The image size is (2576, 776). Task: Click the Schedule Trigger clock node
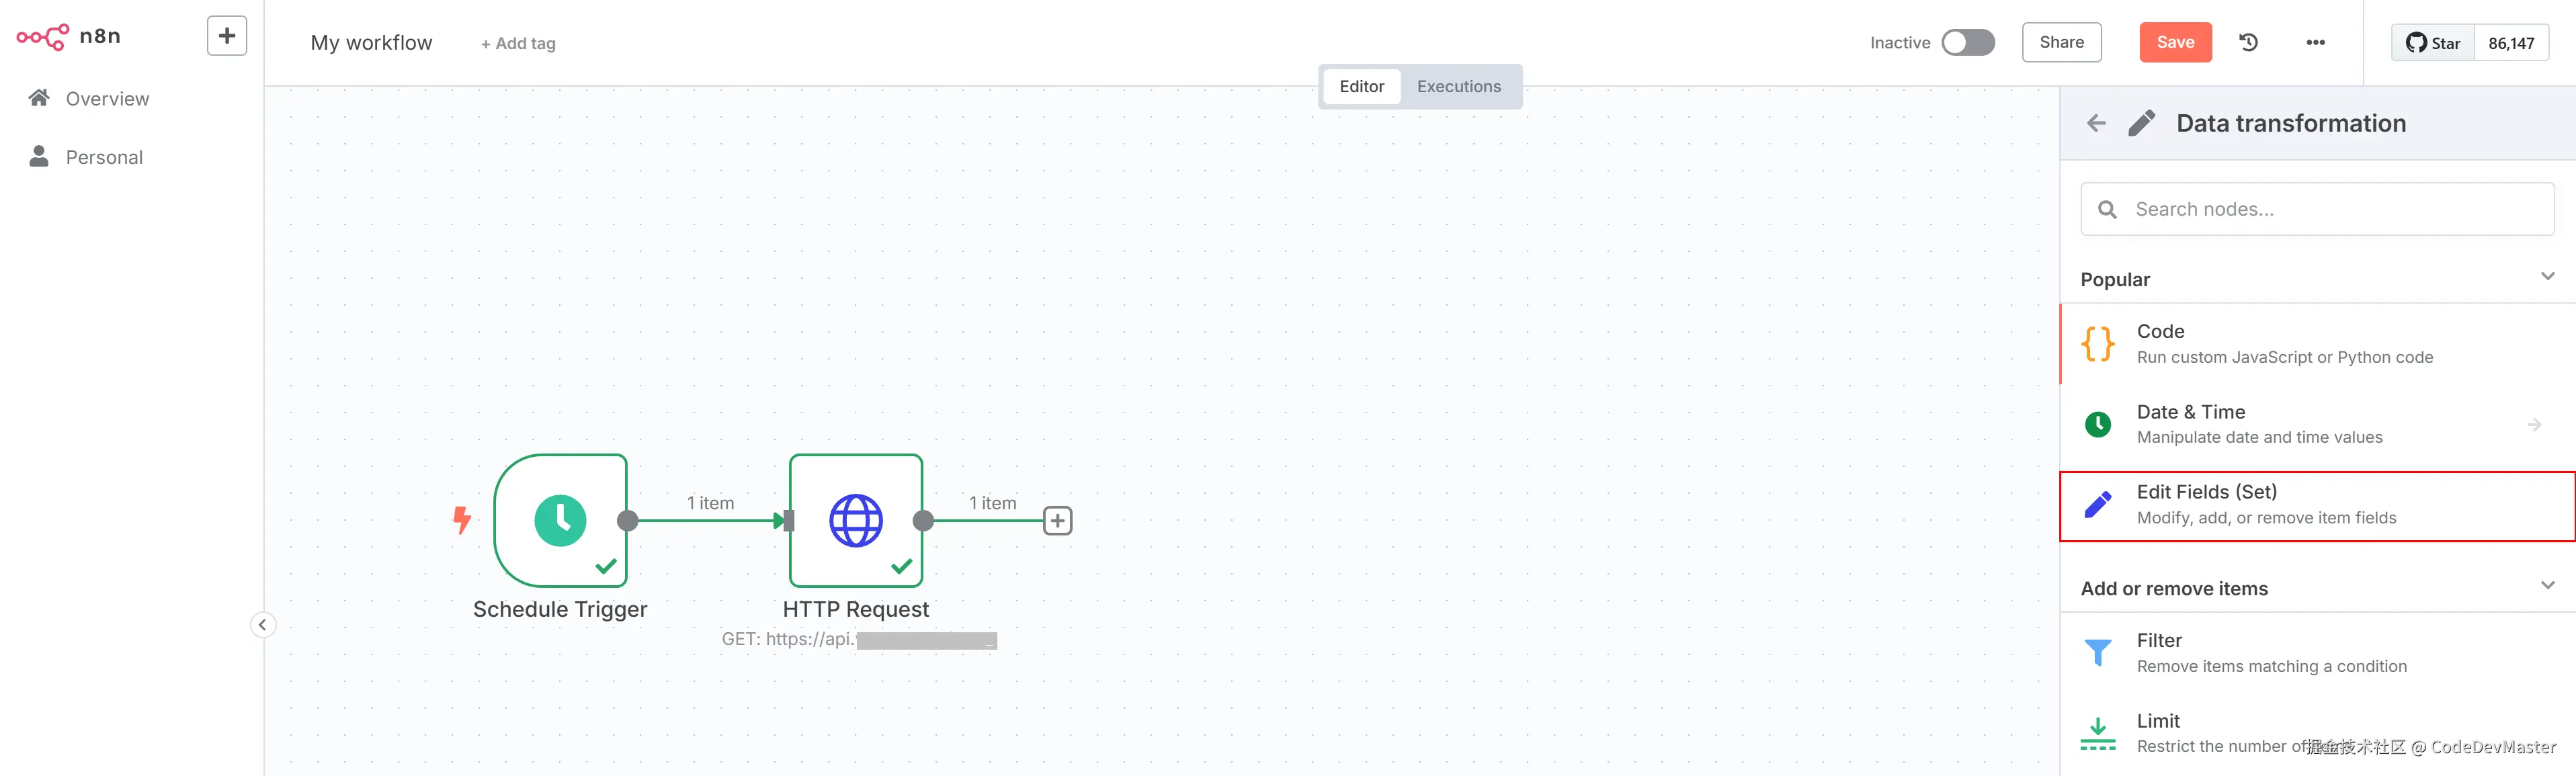(x=560, y=520)
